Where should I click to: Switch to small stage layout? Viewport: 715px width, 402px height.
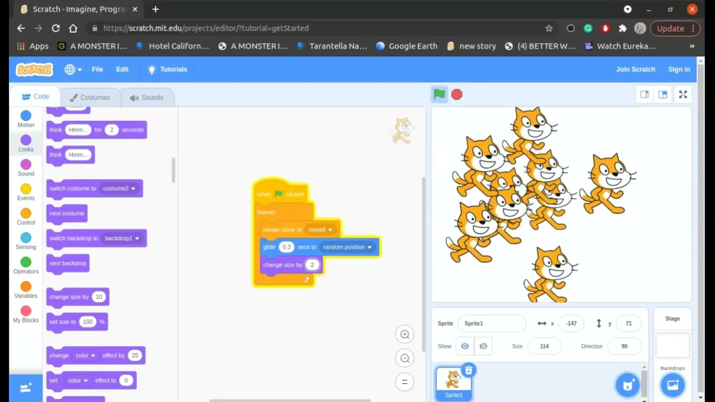(x=645, y=94)
